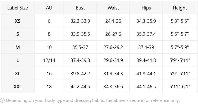198x104 pixels.
Task: Click the reference-only disclaimer text
Action: tap(93, 100)
